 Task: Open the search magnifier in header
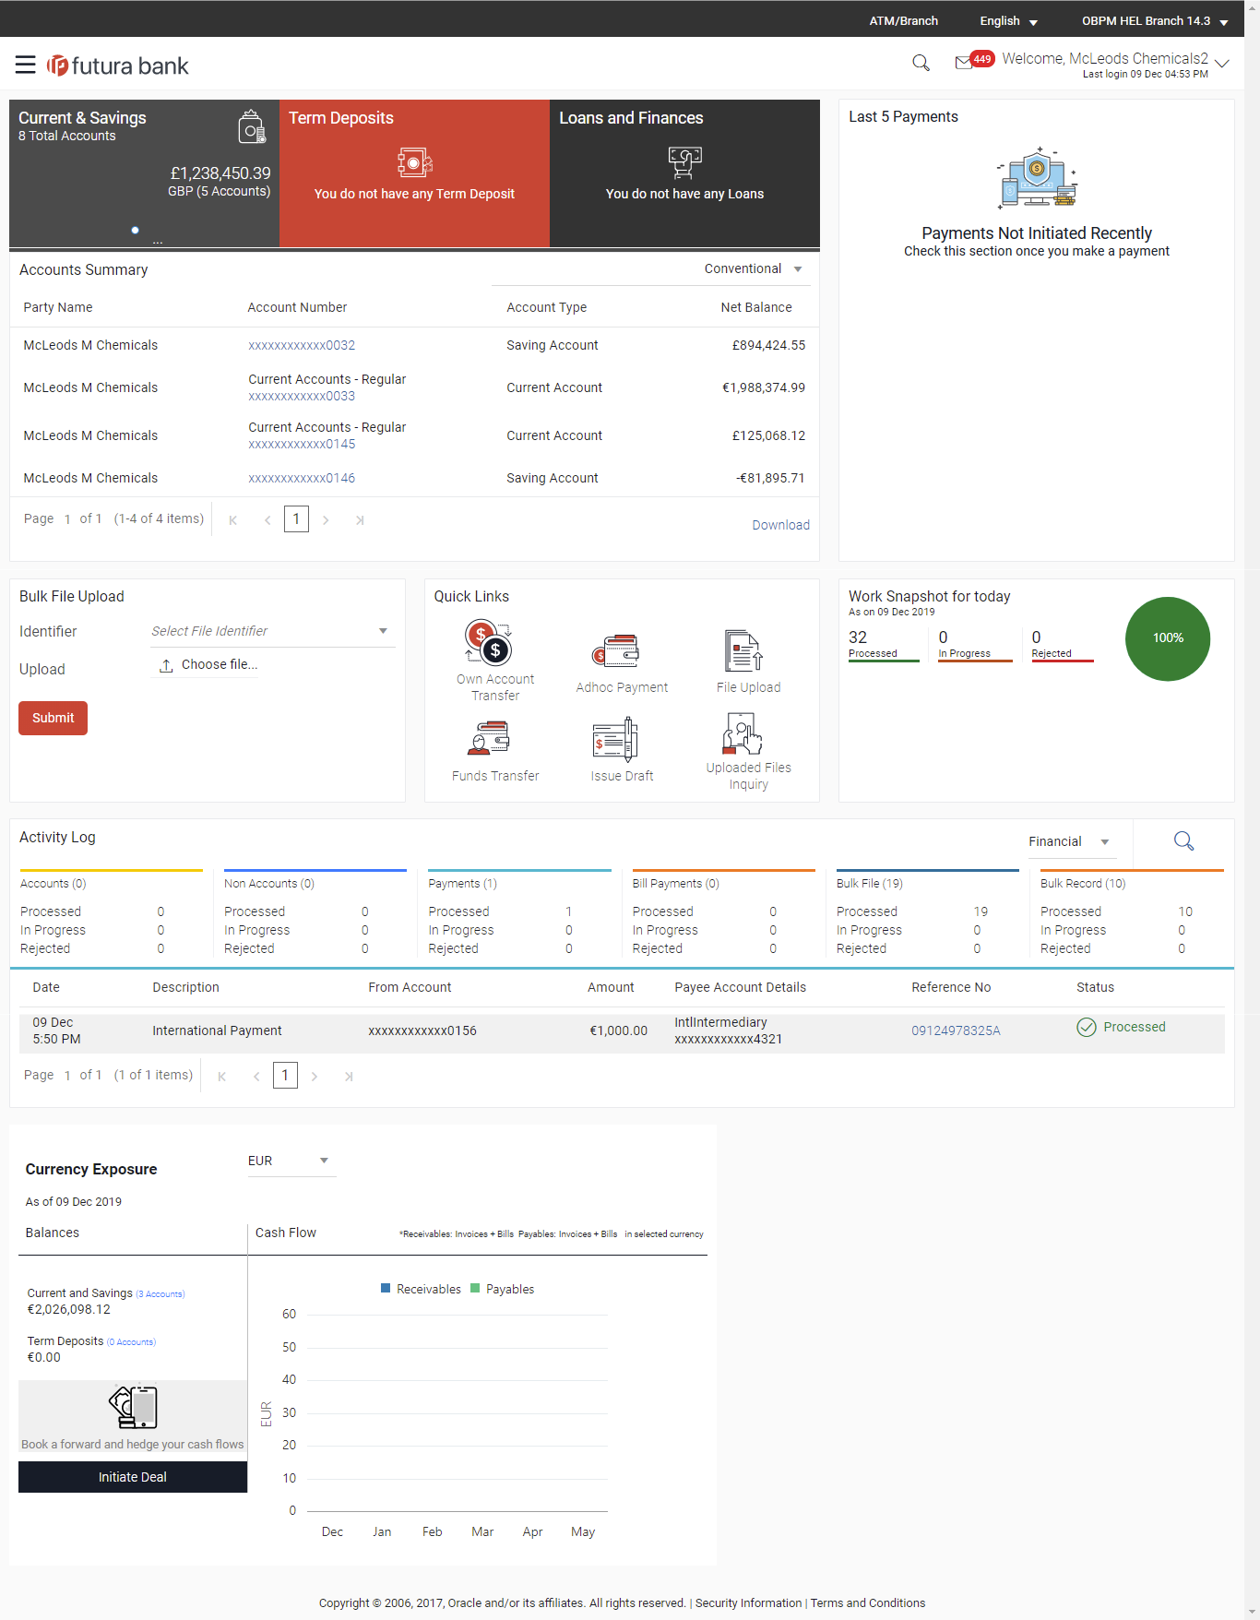click(921, 63)
